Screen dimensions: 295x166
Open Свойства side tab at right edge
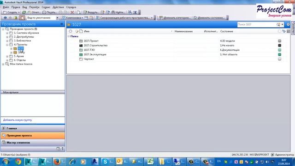coord(293,28)
